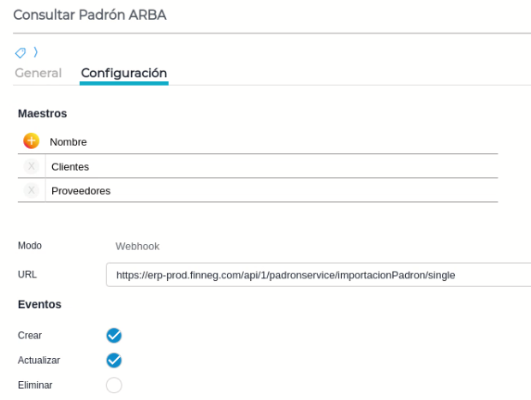This screenshot has height=400, width=531.
Task: Select the Configuración tab
Action: pos(123,73)
